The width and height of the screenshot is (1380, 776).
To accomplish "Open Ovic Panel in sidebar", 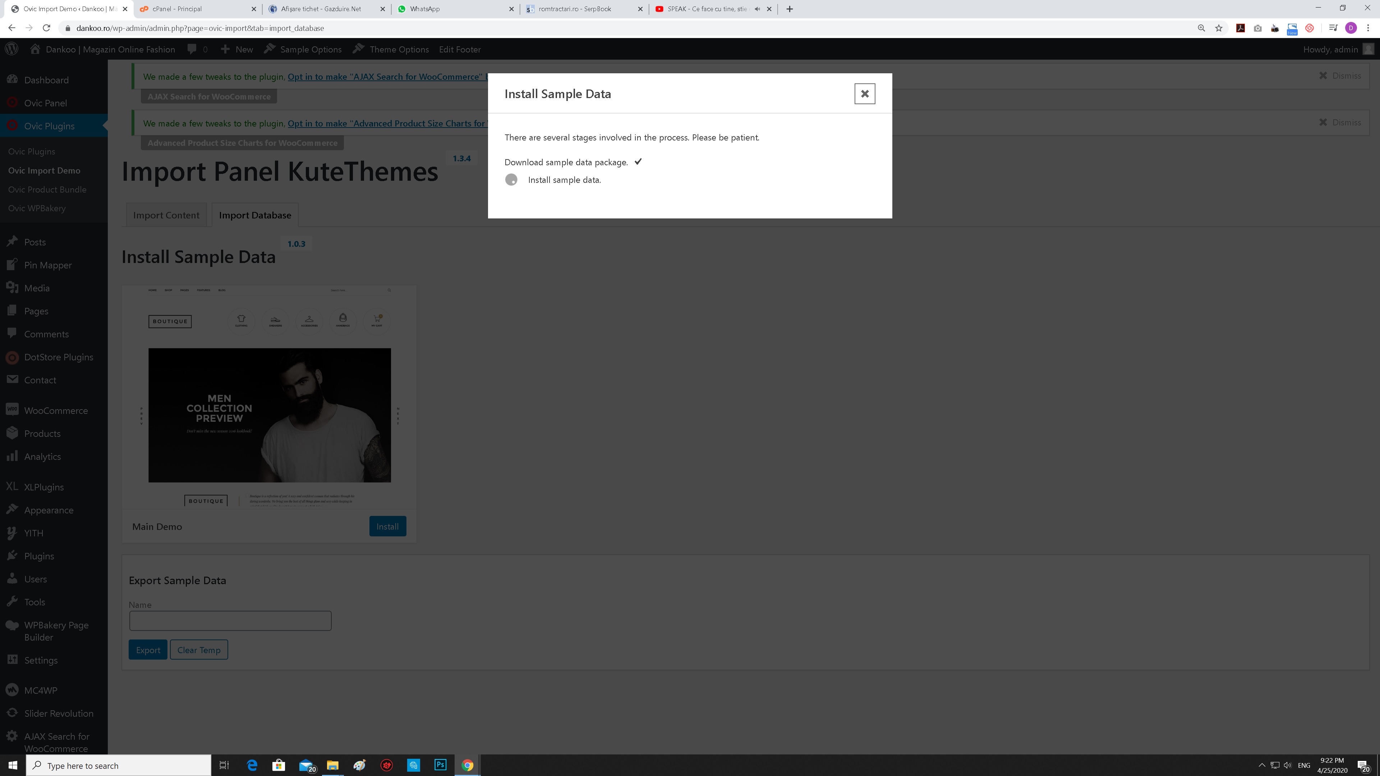I will 54,103.
